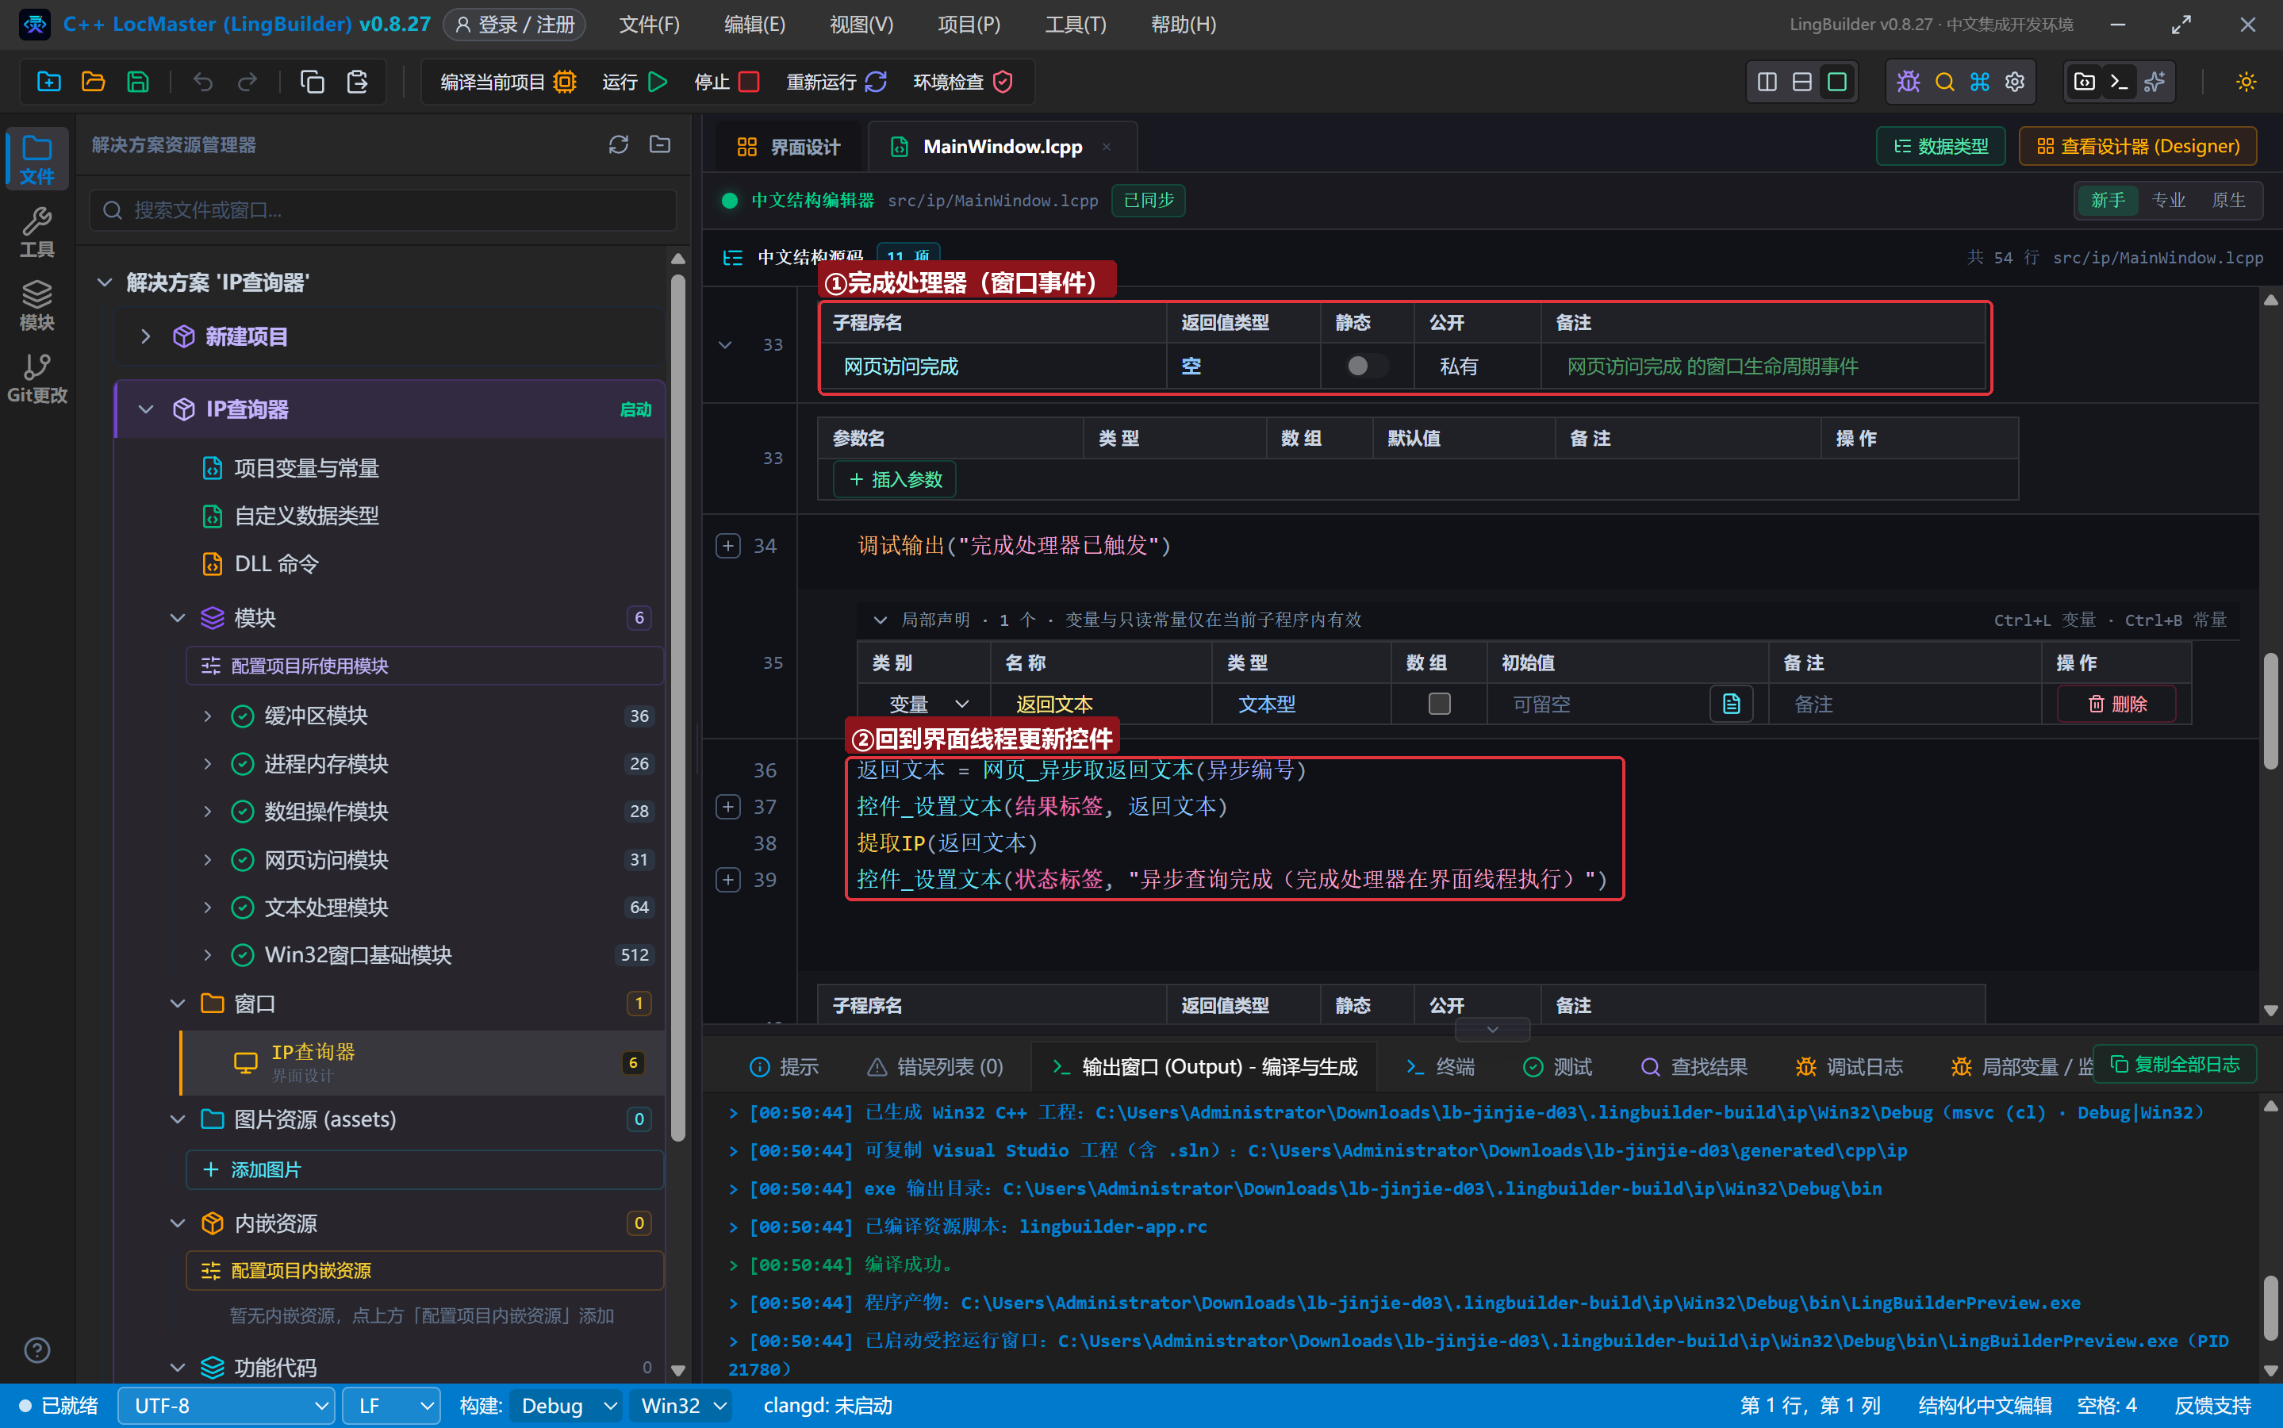
Task: Check the 数组 checkbox for 返回文本
Action: click(1439, 704)
